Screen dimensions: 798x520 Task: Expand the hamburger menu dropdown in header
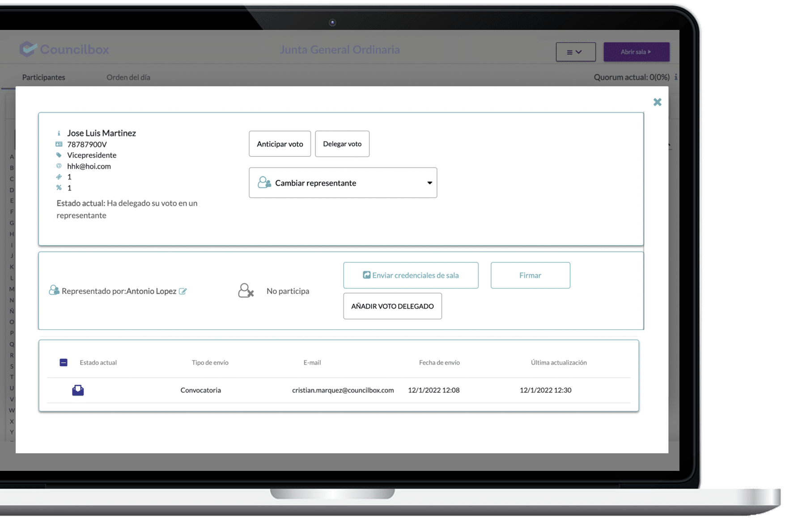tap(575, 52)
